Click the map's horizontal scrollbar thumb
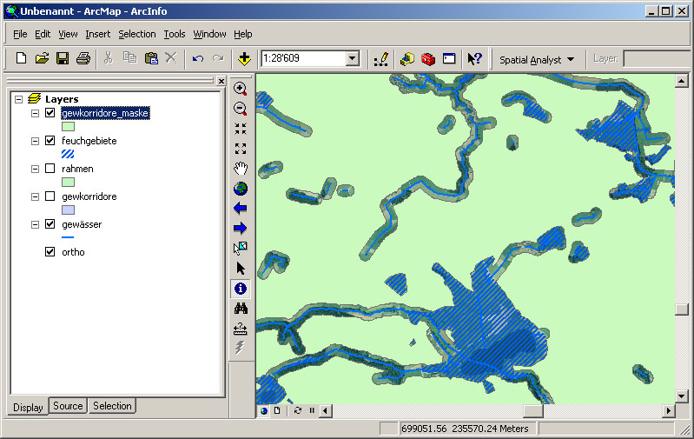Screen dimensions: 694x439 pos(532,410)
